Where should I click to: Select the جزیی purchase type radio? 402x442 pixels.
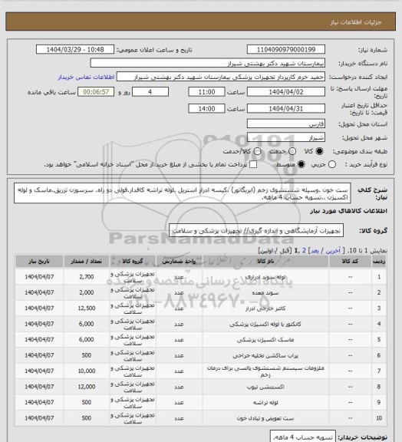click(332, 164)
